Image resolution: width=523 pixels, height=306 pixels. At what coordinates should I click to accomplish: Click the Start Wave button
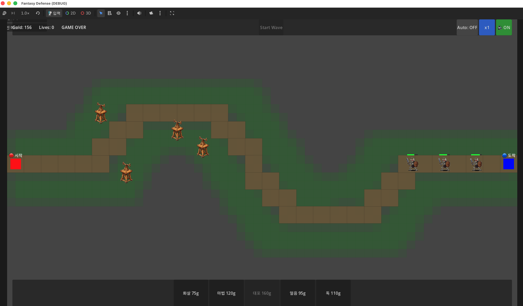pyautogui.click(x=271, y=27)
